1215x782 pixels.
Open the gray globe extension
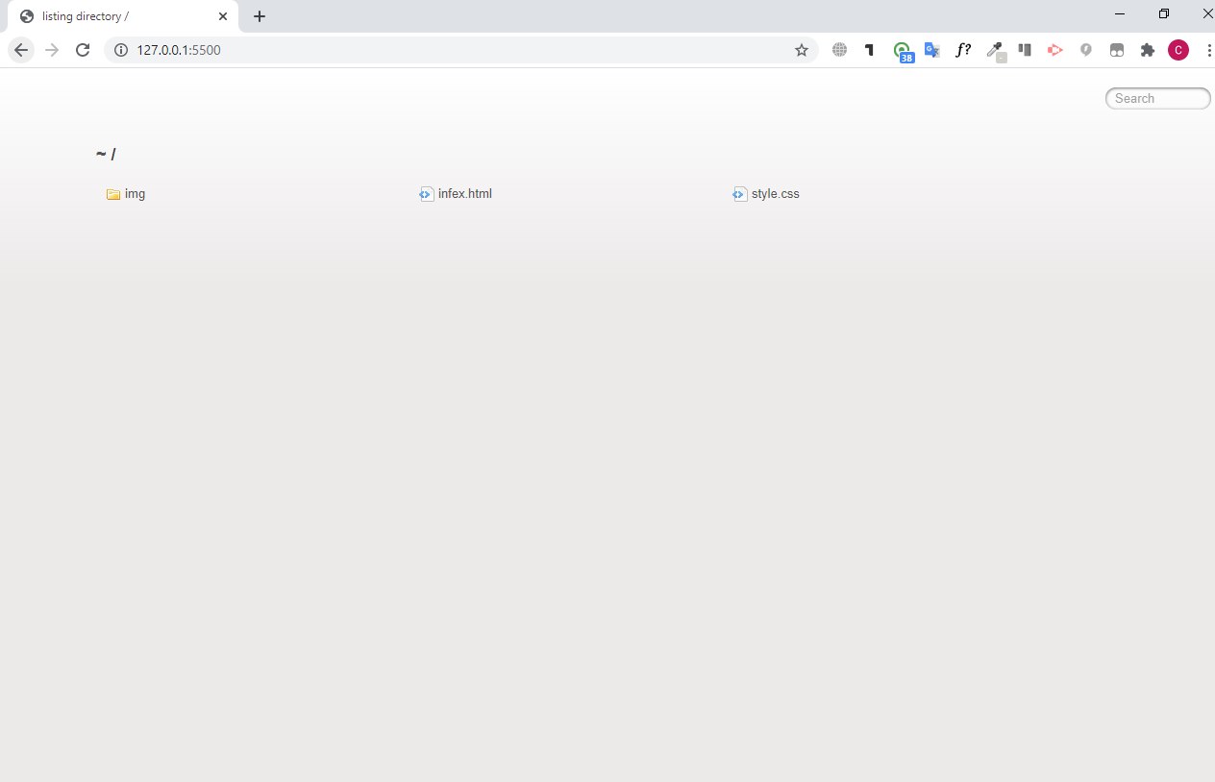point(840,50)
